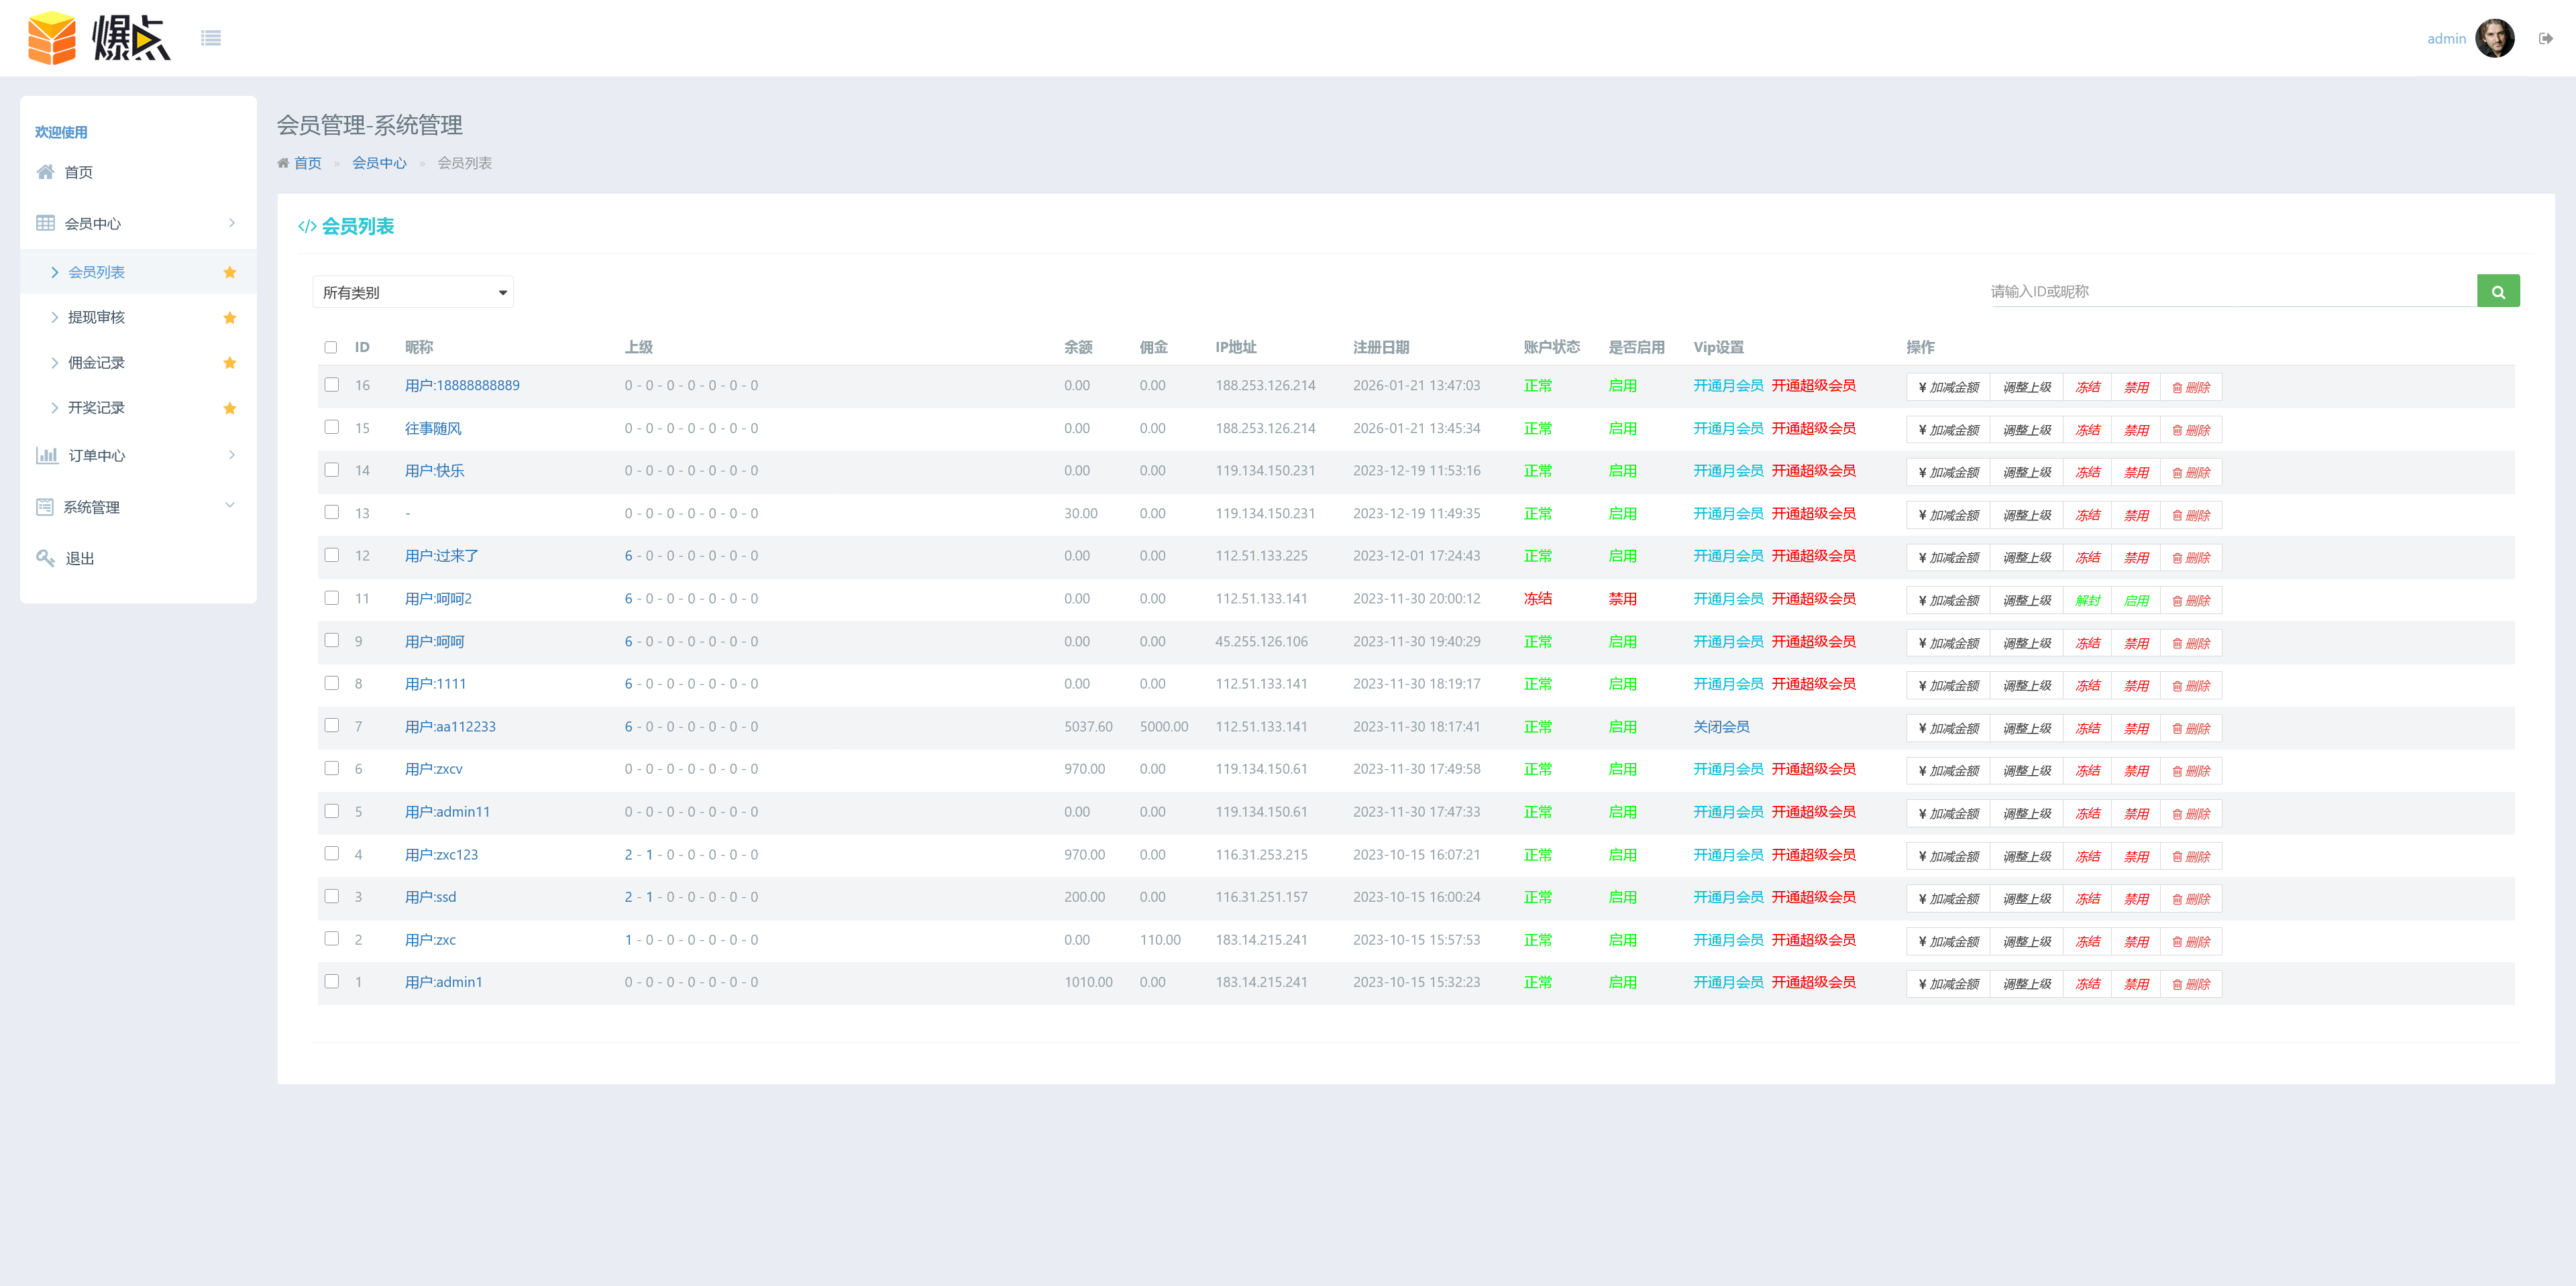Click the 首页 home icon in sidebar
Viewport: 2576px width, 1286px height.
pyautogui.click(x=45, y=172)
